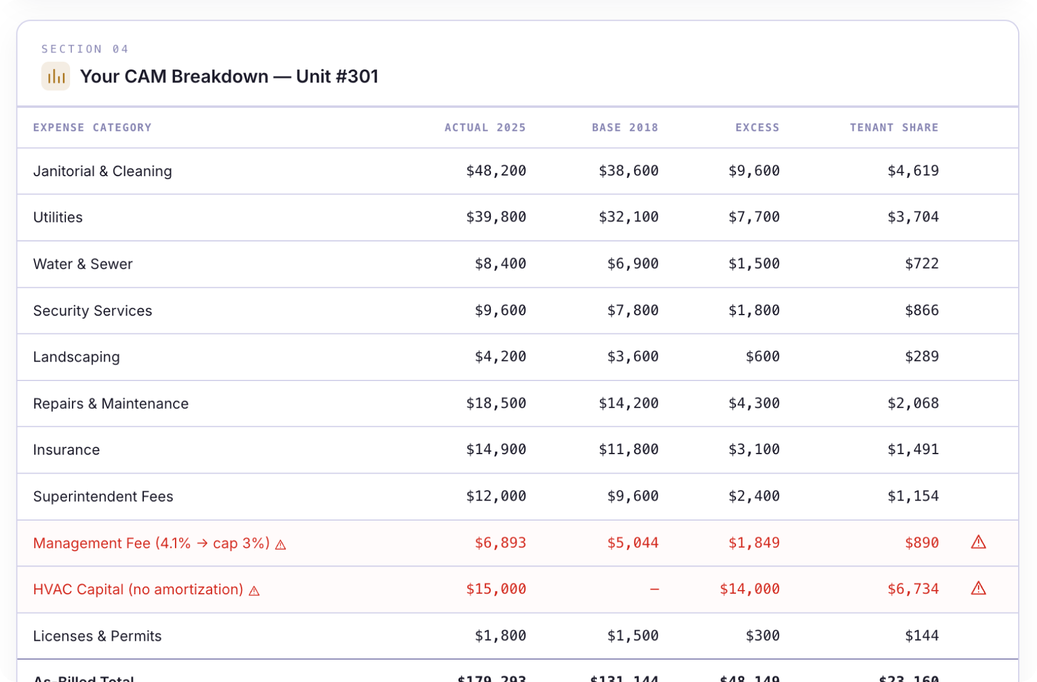Viewport: 1037px width, 682px height.
Task: Select the Janitorial & Cleaning row
Action: pyautogui.click(x=103, y=171)
